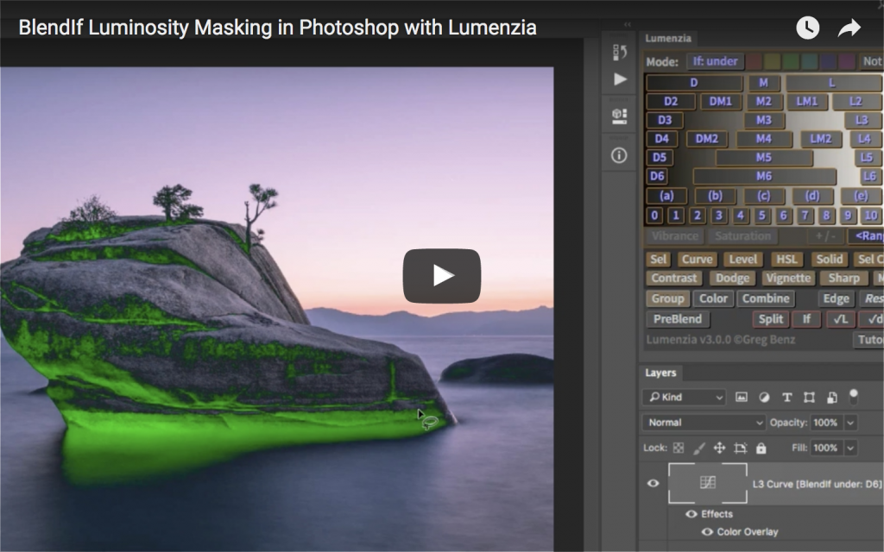Screen dimensions: 884x552
Task: Open the Libraries cube panel icon
Action: click(619, 116)
